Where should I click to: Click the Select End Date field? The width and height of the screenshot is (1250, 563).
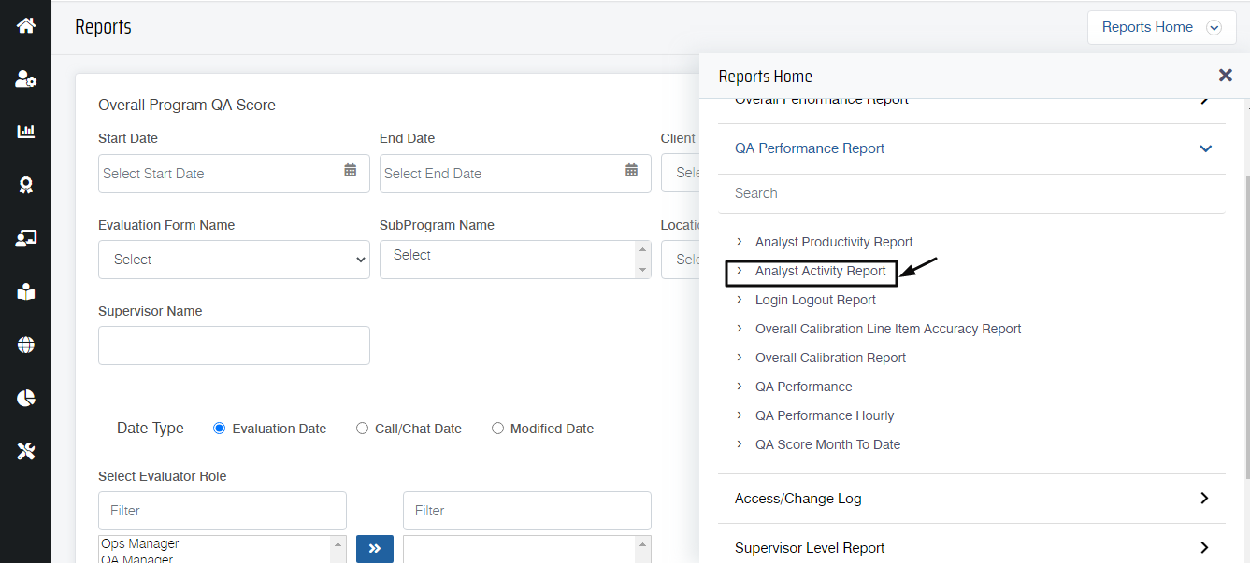[x=515, y=174]
